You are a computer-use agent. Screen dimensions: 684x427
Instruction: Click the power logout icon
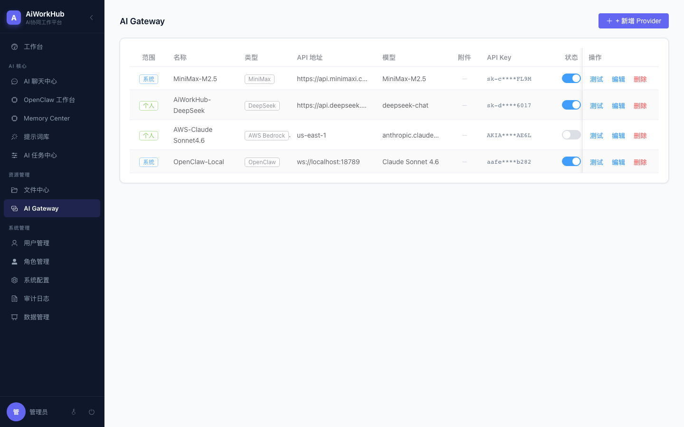pos(92,412)
